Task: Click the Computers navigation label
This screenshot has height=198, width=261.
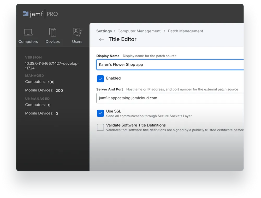Action: [x=28, y=41]
